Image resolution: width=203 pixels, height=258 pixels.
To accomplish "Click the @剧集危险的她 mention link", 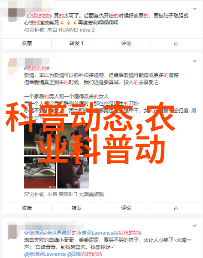I will click(x=85, y=254).
